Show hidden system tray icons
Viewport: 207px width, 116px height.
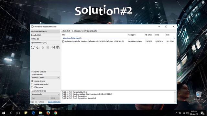click(176, 113)
